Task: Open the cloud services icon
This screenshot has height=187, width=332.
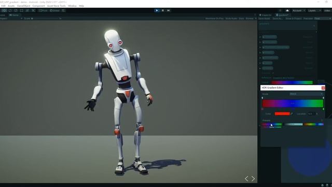Action: [x=287, y=10]
